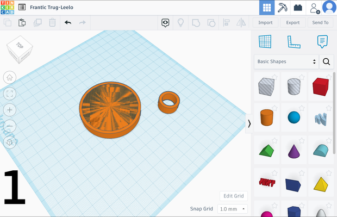Open the Align tool
Screen dimensions: 337x217
pyautogui.click(x=226, y=22)
